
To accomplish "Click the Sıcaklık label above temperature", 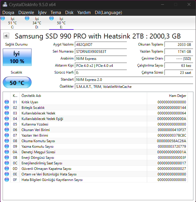I will [x=16, y=72].
